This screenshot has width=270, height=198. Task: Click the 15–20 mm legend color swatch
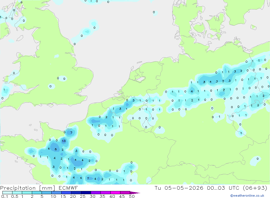pos(66,193)
